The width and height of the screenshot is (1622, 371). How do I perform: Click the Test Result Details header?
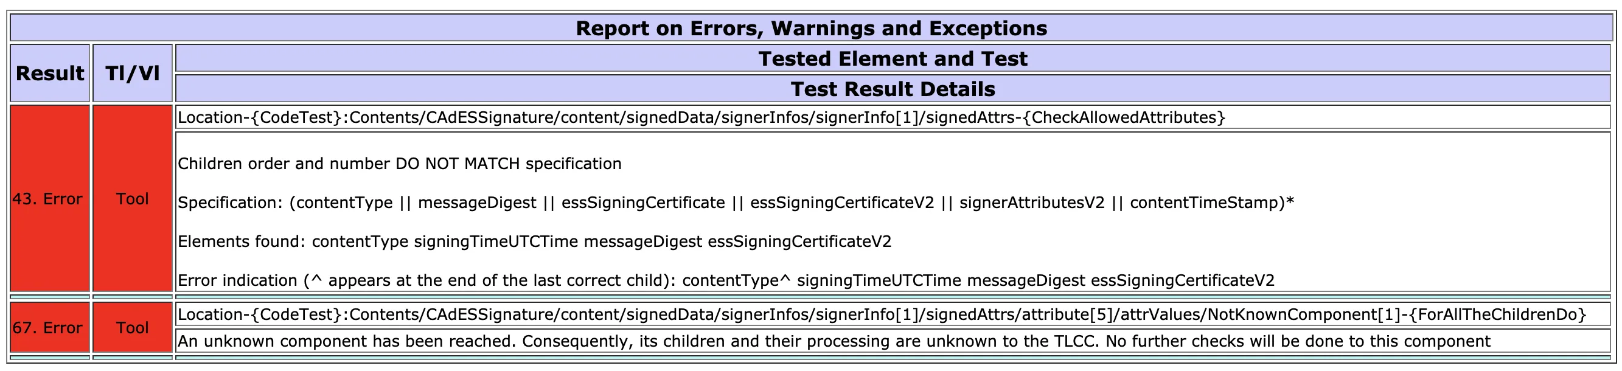pos(893,89)
